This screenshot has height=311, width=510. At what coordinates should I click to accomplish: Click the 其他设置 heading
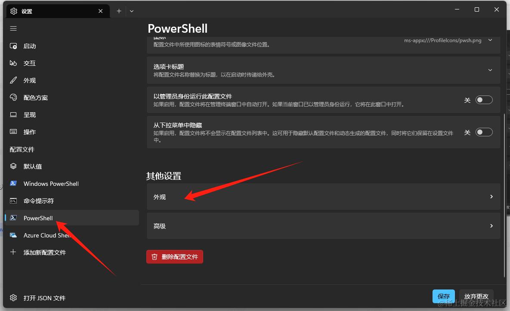click(164, 176)
